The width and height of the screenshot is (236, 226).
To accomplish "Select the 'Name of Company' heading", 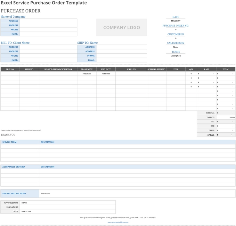I will pos(13,17).
